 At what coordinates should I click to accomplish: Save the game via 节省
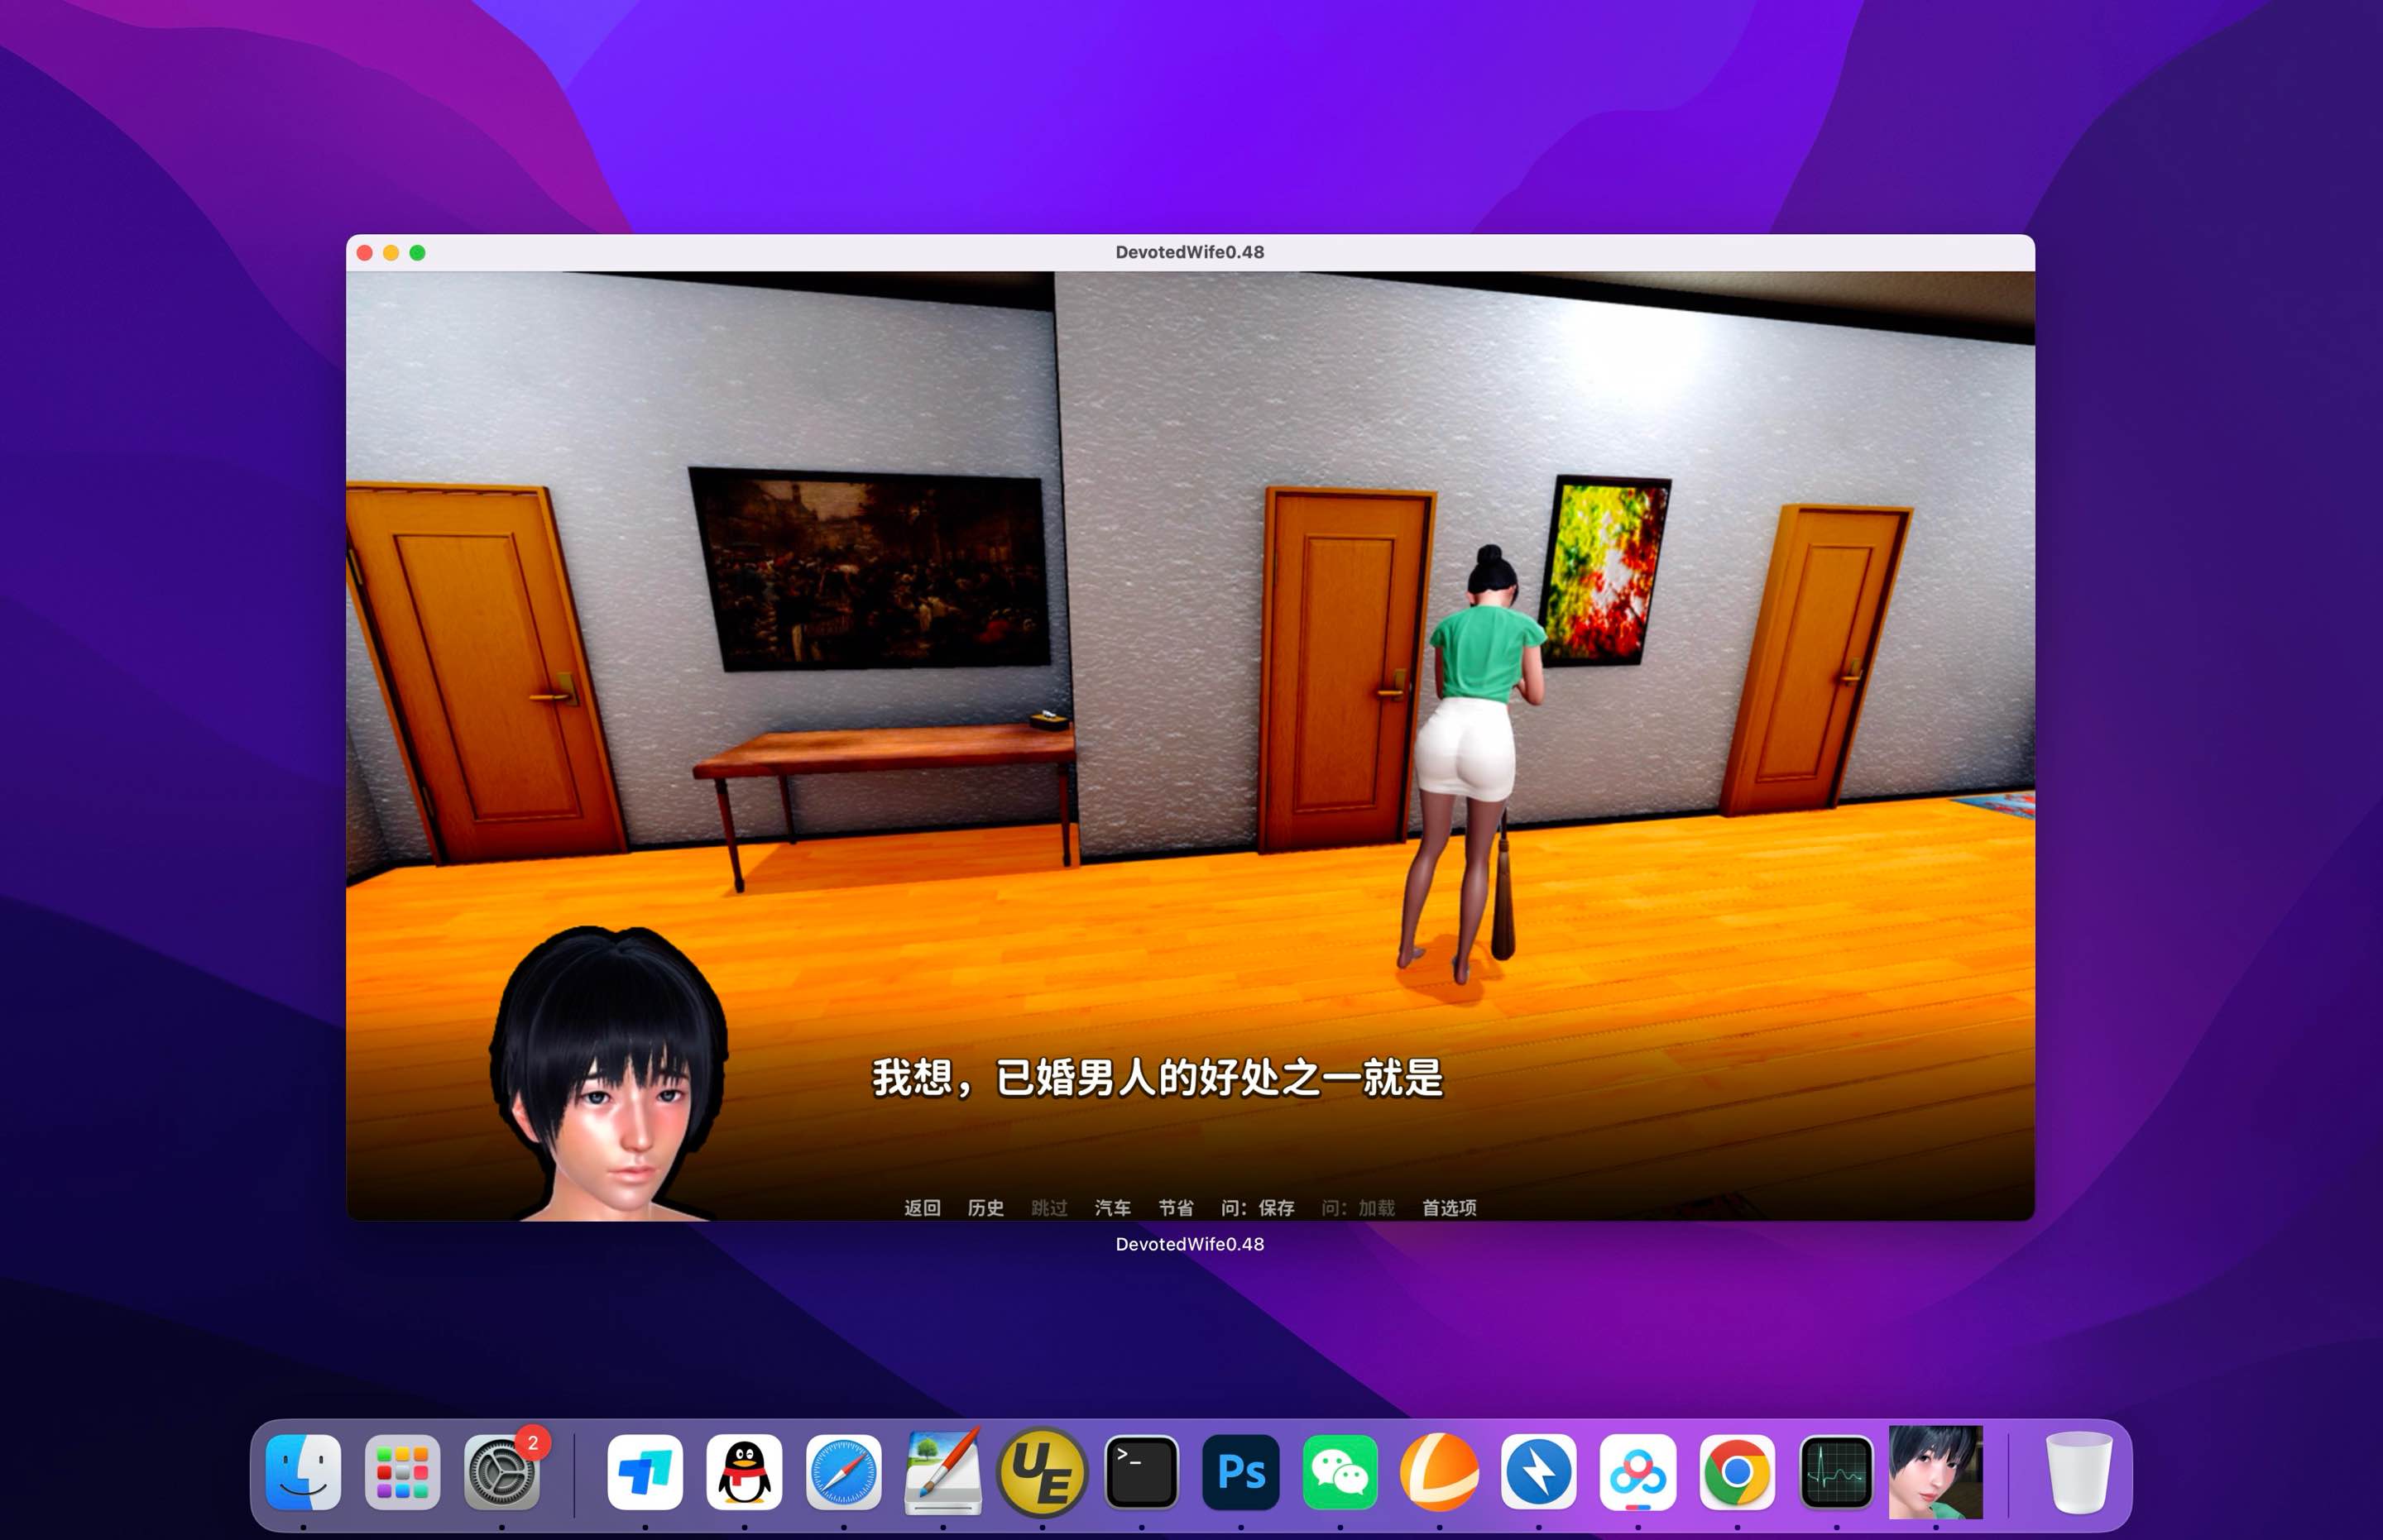tap(1176, 1208)
